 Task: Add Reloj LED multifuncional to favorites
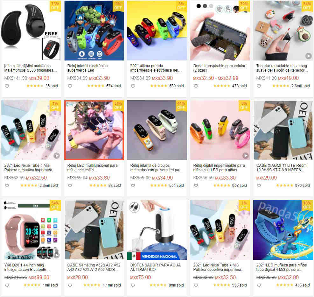click(x=70, y=186)
